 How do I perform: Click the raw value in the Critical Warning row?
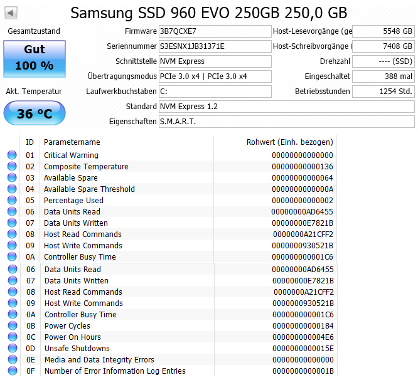coord(303,156)
